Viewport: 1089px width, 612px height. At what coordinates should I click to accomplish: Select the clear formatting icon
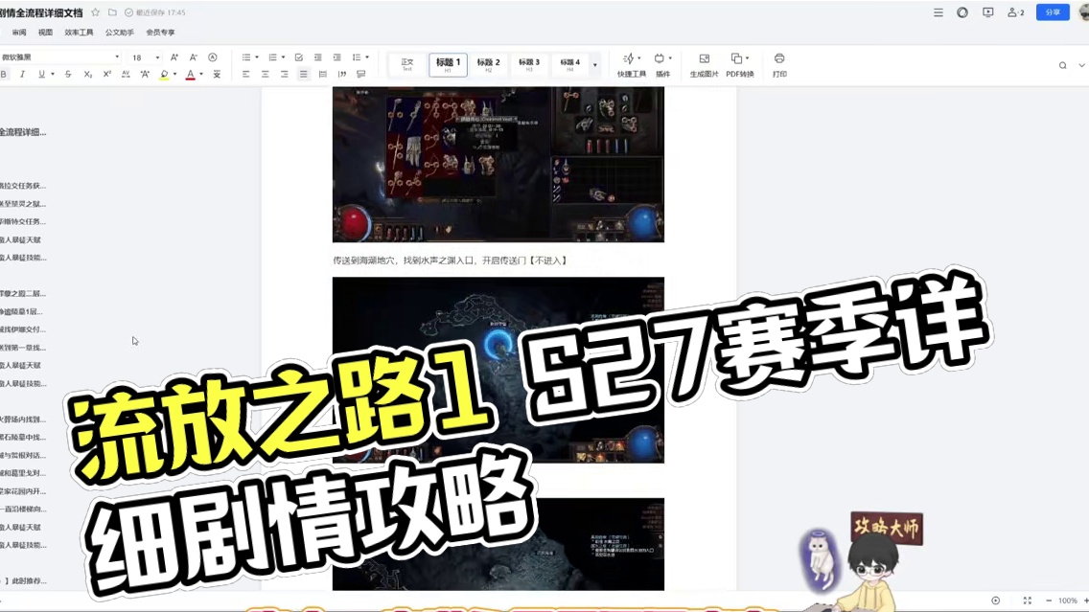218,74
